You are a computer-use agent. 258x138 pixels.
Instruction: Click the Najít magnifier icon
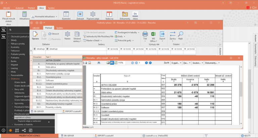[180, 34]
